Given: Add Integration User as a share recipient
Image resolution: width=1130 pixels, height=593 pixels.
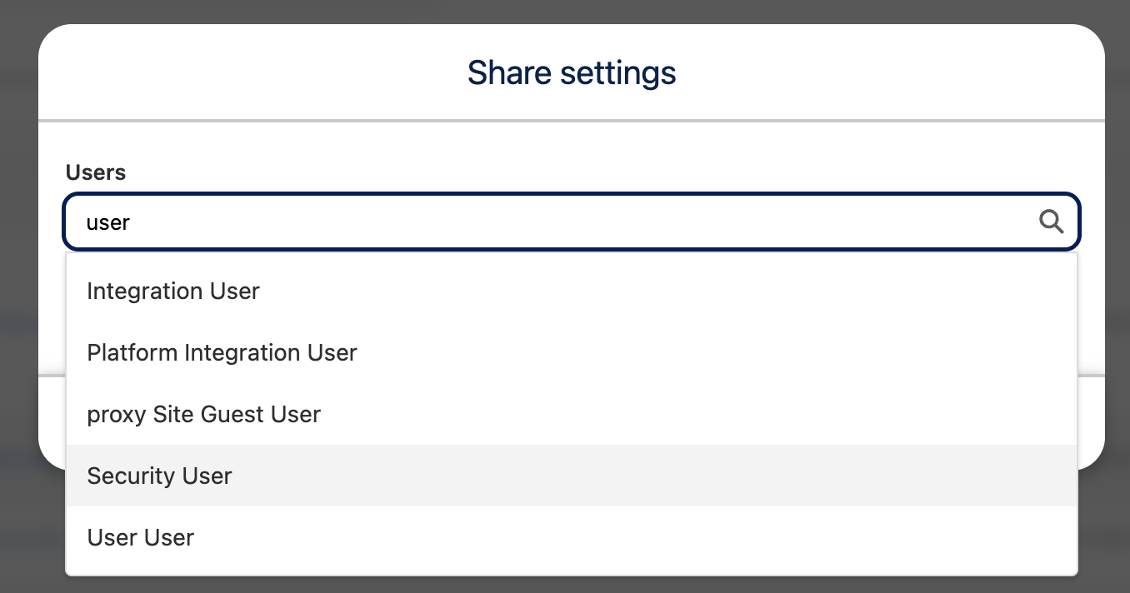Looking at the screenshot, I should (x=173, y=292).
